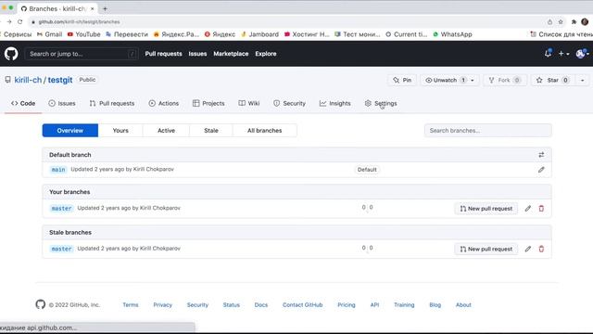
Task: New pull request for Your branches master
Action: (486, 208)
